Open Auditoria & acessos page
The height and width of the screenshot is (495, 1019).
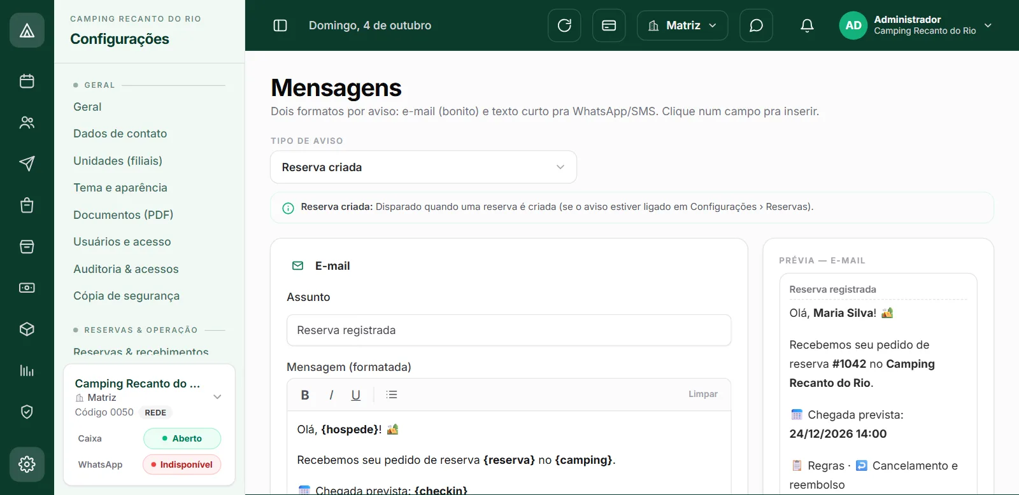(x=126, y=269)
